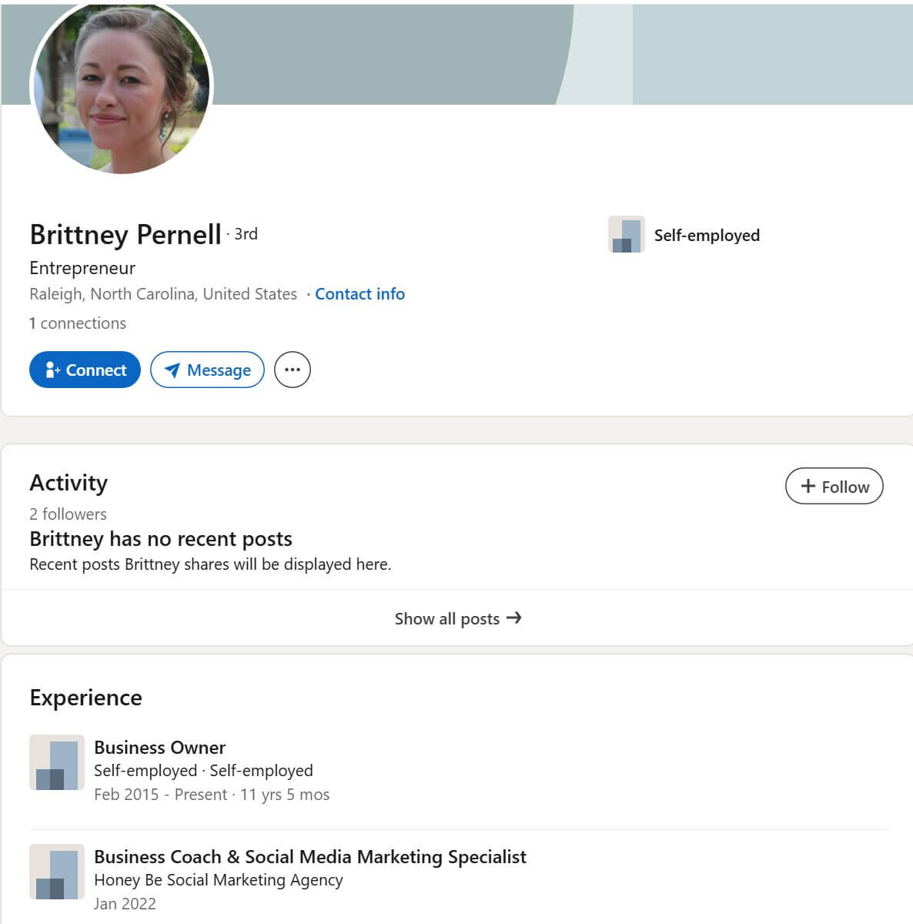Open the more actions ellipsis menu

[x=293, y=370]
